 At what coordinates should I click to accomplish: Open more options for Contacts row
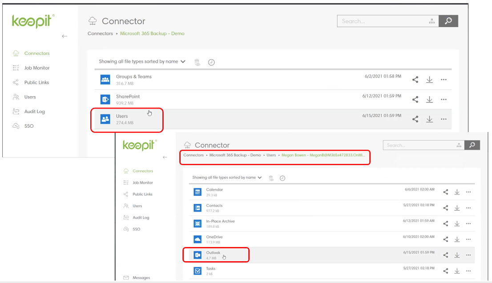(x=468, y=208)
